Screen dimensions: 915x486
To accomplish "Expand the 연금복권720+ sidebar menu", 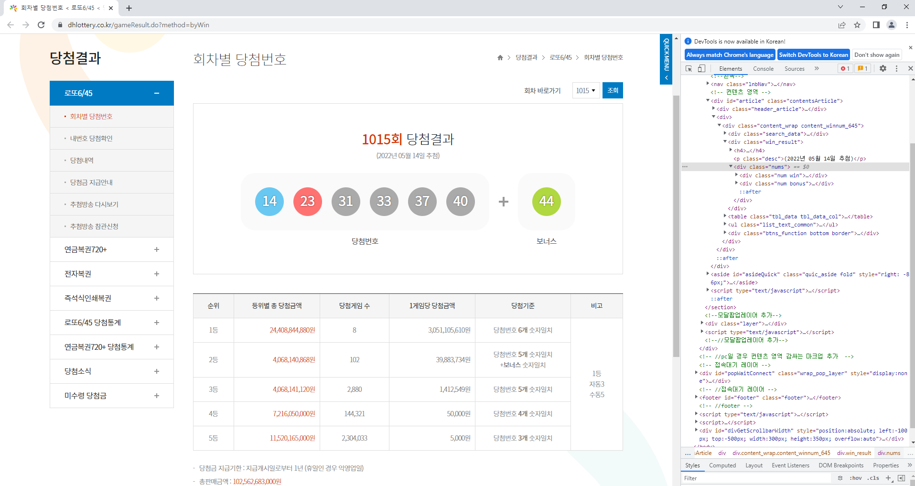I will 156,249.
